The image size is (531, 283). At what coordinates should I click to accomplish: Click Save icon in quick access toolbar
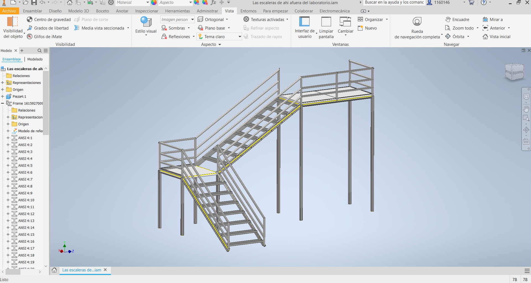pyautogui.click(x=34, y=2)
